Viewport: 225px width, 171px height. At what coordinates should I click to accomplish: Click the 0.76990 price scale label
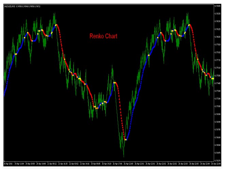click(x=218, y=114)
